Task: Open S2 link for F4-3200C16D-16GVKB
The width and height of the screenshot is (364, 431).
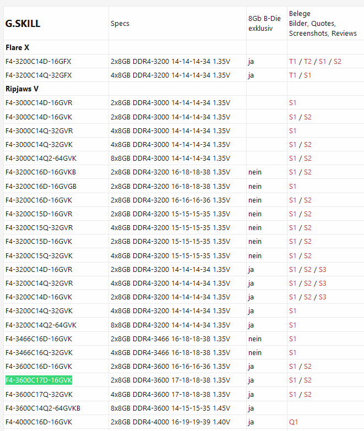Action: click(307, 172)
